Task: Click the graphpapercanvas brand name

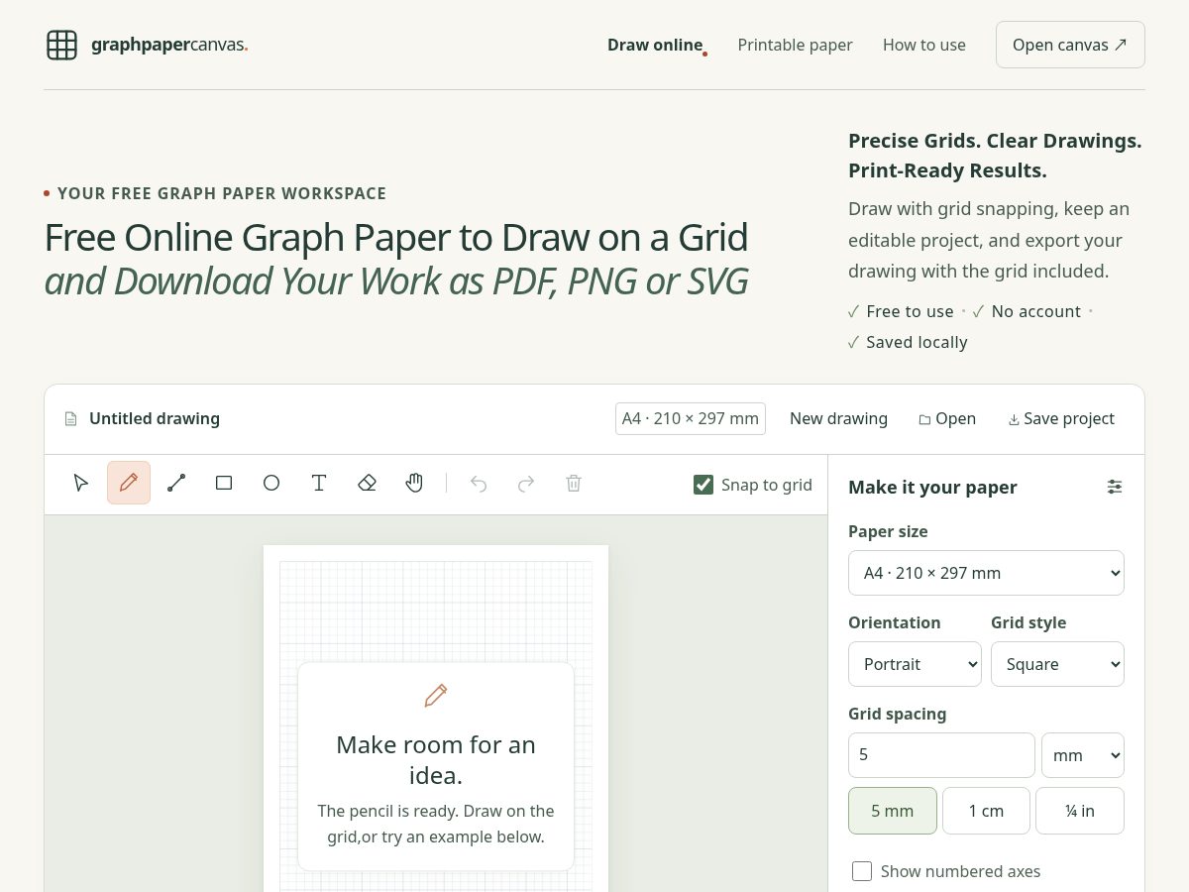Action: pos(169,45)
